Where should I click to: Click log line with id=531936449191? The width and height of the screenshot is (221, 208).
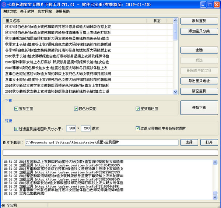pos(62,186)
